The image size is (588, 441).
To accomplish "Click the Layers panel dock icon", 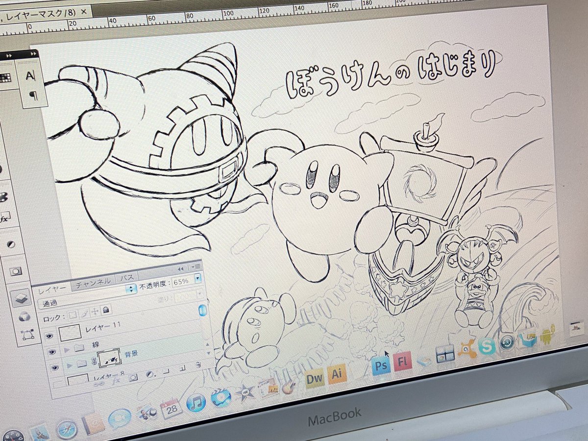I will pyautogui.click(x=21, y=298).
